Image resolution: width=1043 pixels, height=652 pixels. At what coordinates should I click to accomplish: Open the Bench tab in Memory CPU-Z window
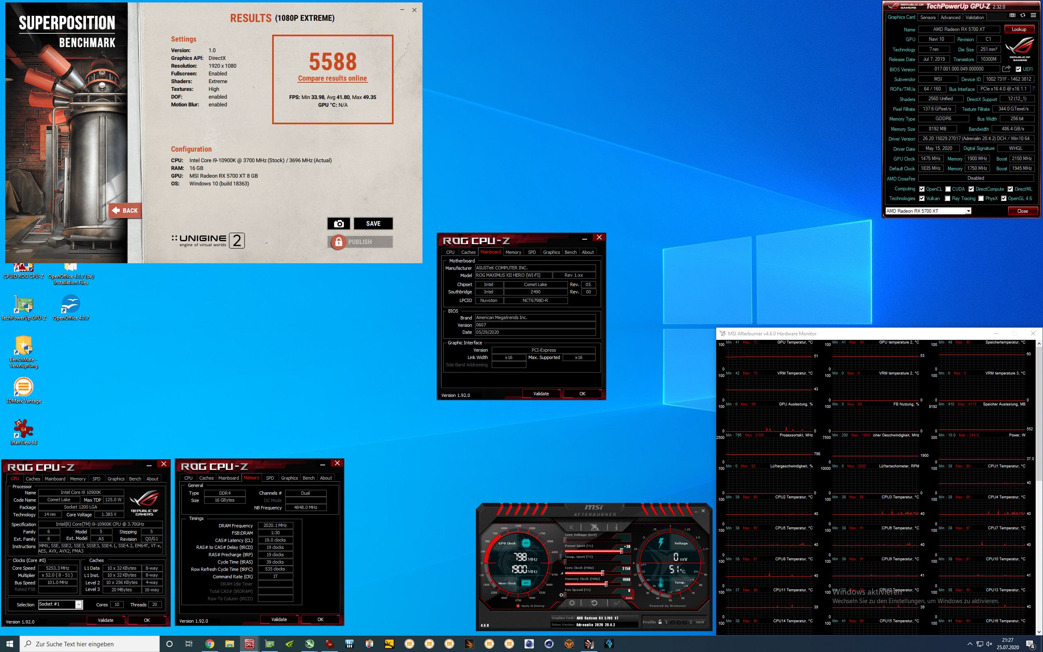(x=308, y=478)
